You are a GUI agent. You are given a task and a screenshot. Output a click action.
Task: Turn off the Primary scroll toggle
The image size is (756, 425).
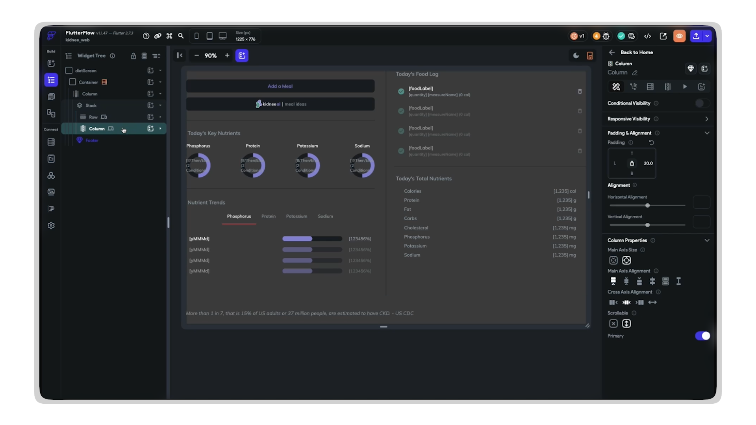click(x=702, y=336)
